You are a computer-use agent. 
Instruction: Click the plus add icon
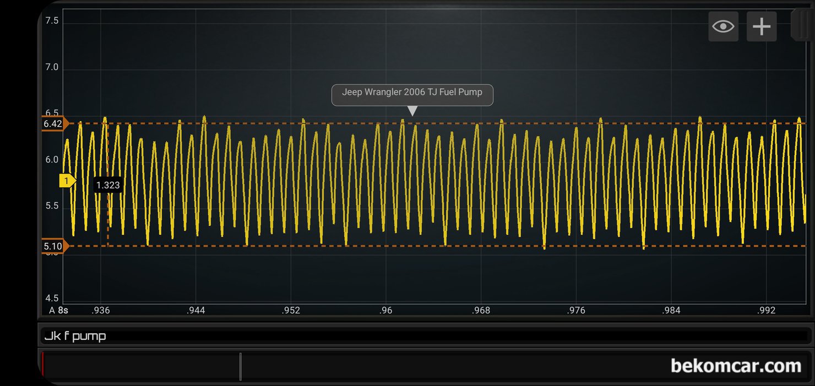[x=761, y=26]
